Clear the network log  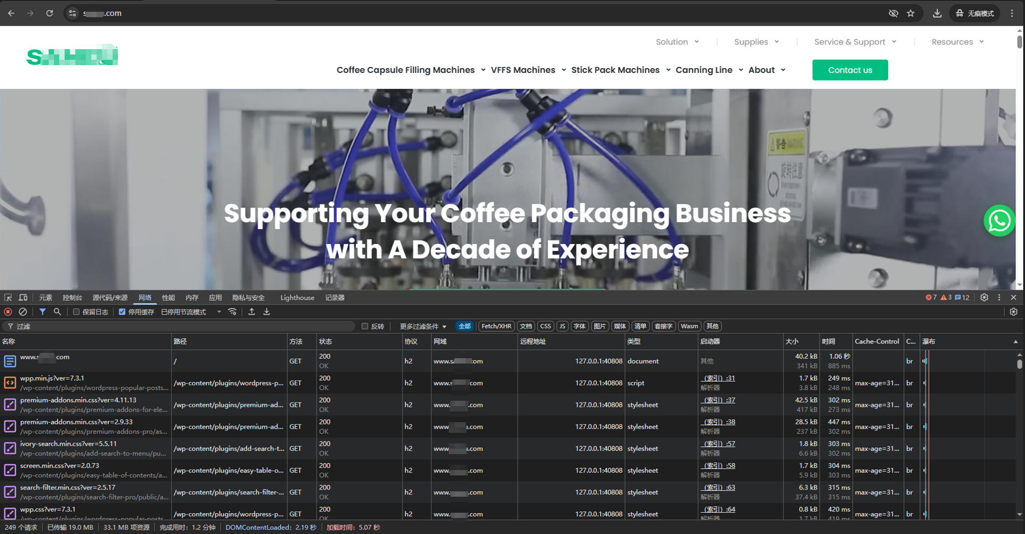23,312
